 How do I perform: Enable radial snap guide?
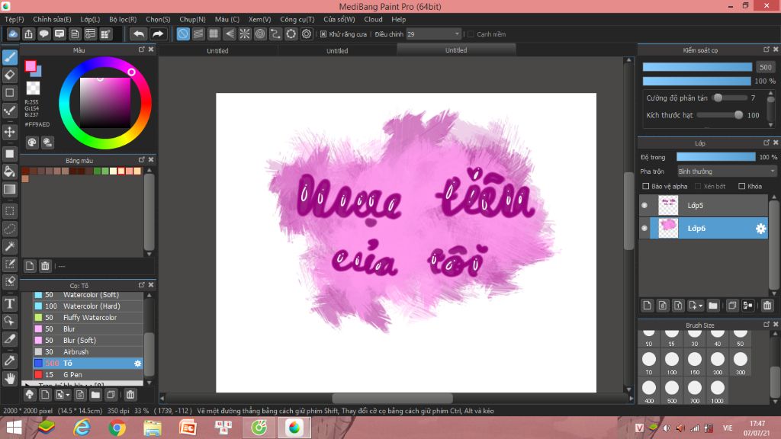pyautogui.click(x=245, y=34)
